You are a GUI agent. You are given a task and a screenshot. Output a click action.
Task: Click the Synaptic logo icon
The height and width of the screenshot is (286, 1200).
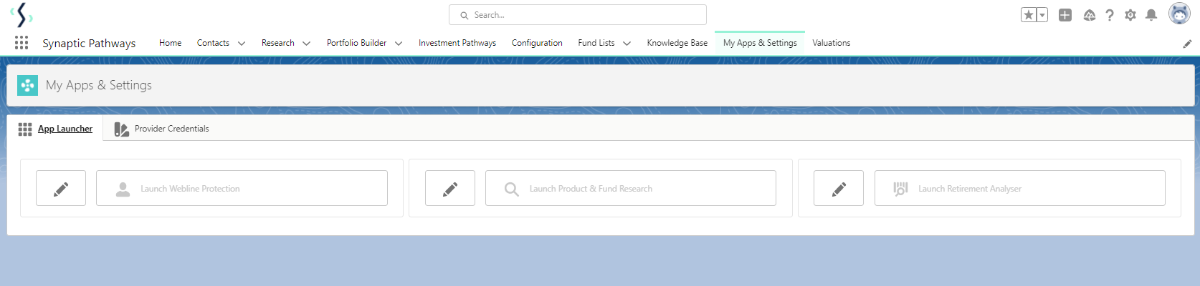click(22, 14)
